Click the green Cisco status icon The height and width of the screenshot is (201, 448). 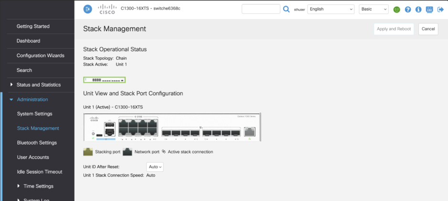(396, 10)
